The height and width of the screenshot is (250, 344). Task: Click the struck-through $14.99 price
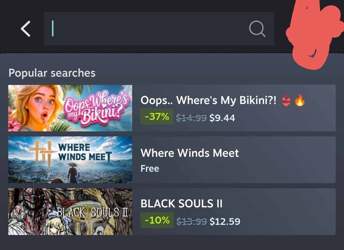(x=191, y=118)
